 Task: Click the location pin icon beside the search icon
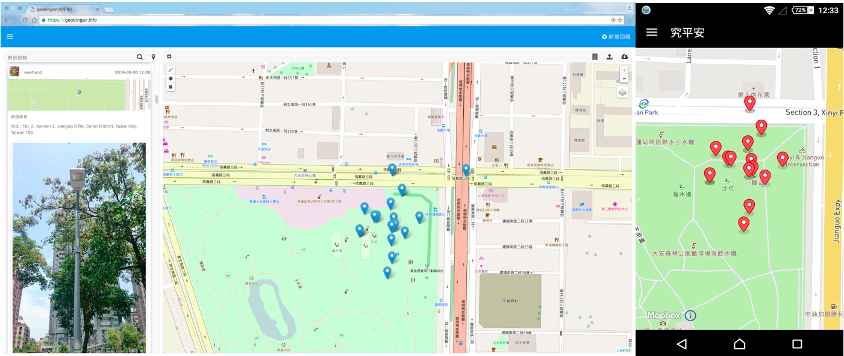(154, 57)
